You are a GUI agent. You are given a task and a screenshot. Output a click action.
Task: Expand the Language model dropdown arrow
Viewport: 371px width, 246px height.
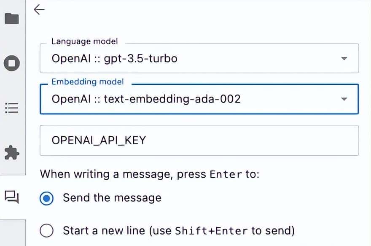click(x=344, y=58)
